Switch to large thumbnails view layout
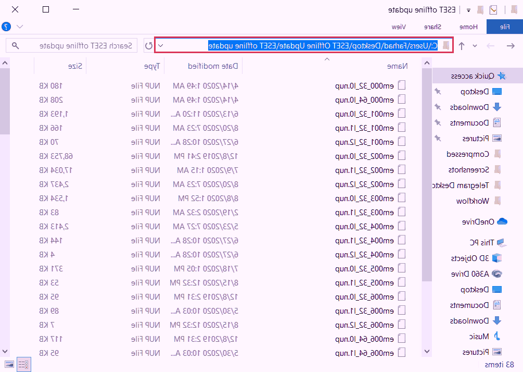 (9, 364)
